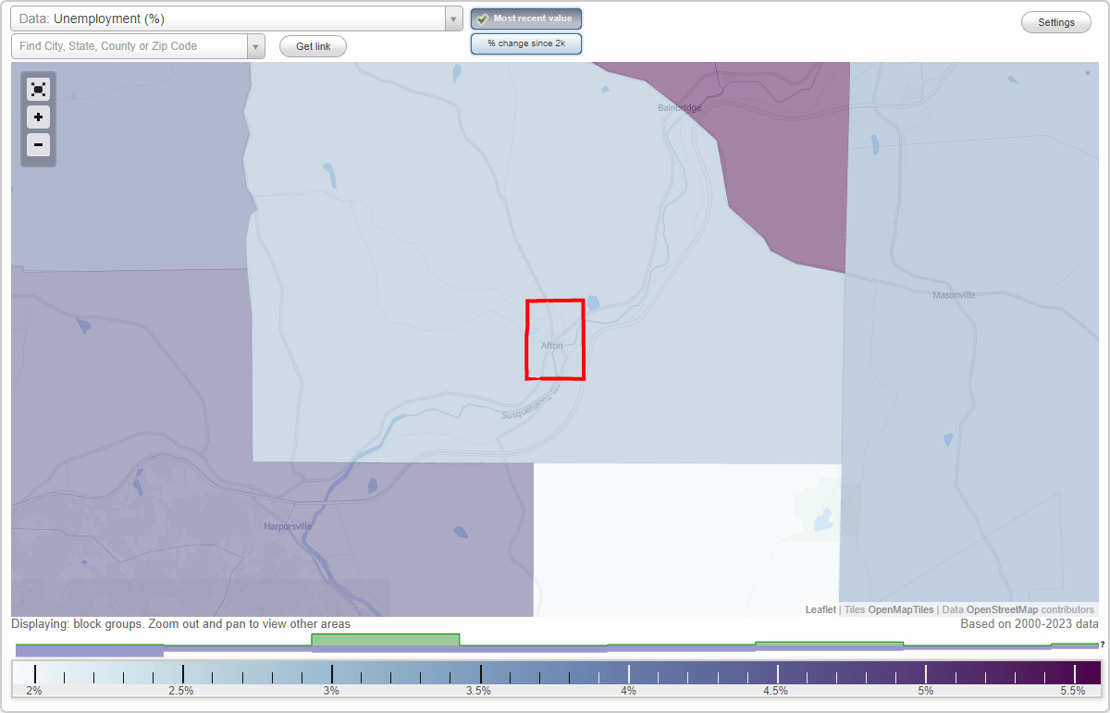Click the dark purple block group near Bainbridge
Screen dimensions: 1110x713
click(x=786, y=157)
